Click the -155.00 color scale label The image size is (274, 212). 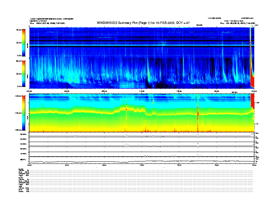(x=18, y=130)
